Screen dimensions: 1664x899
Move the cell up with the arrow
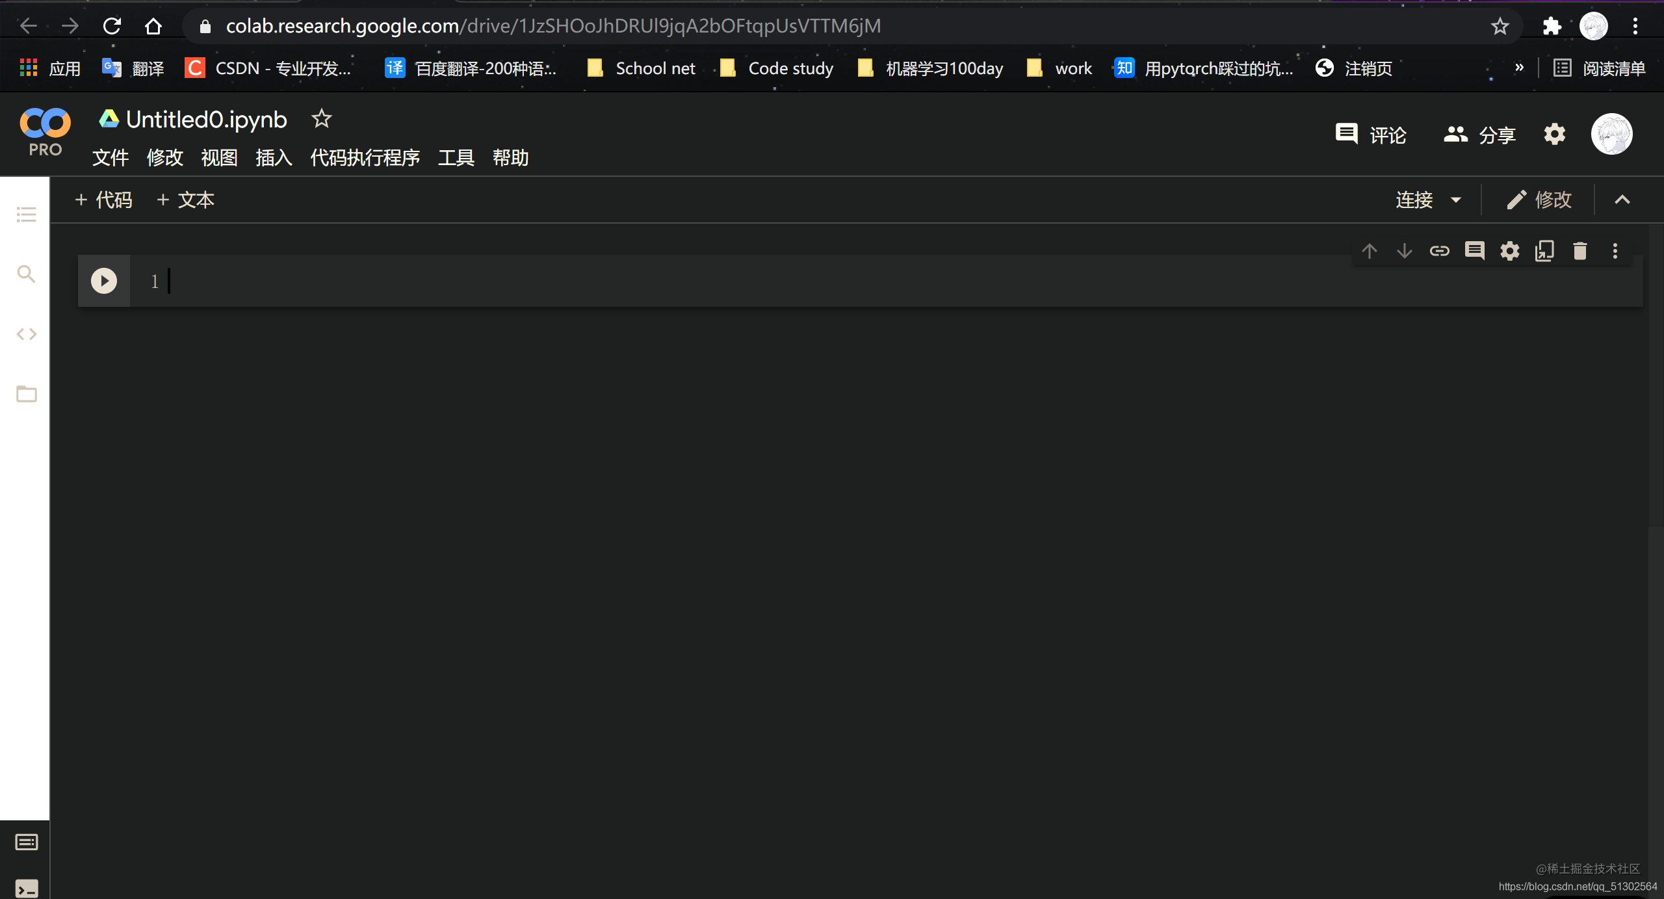pos(1370,251)
